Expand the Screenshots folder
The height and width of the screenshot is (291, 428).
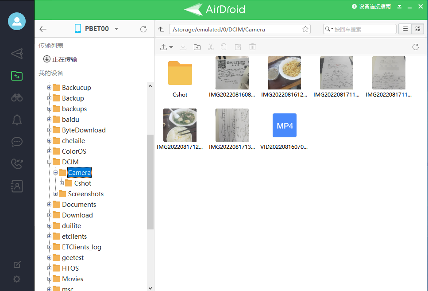click(x=55, y=194)
